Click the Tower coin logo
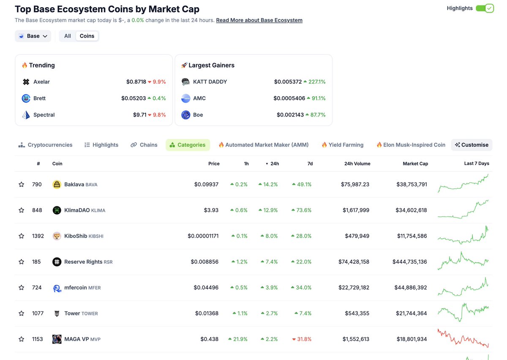Image resolution: width=507 pixels, height=360 pixels. coord(57,313)
